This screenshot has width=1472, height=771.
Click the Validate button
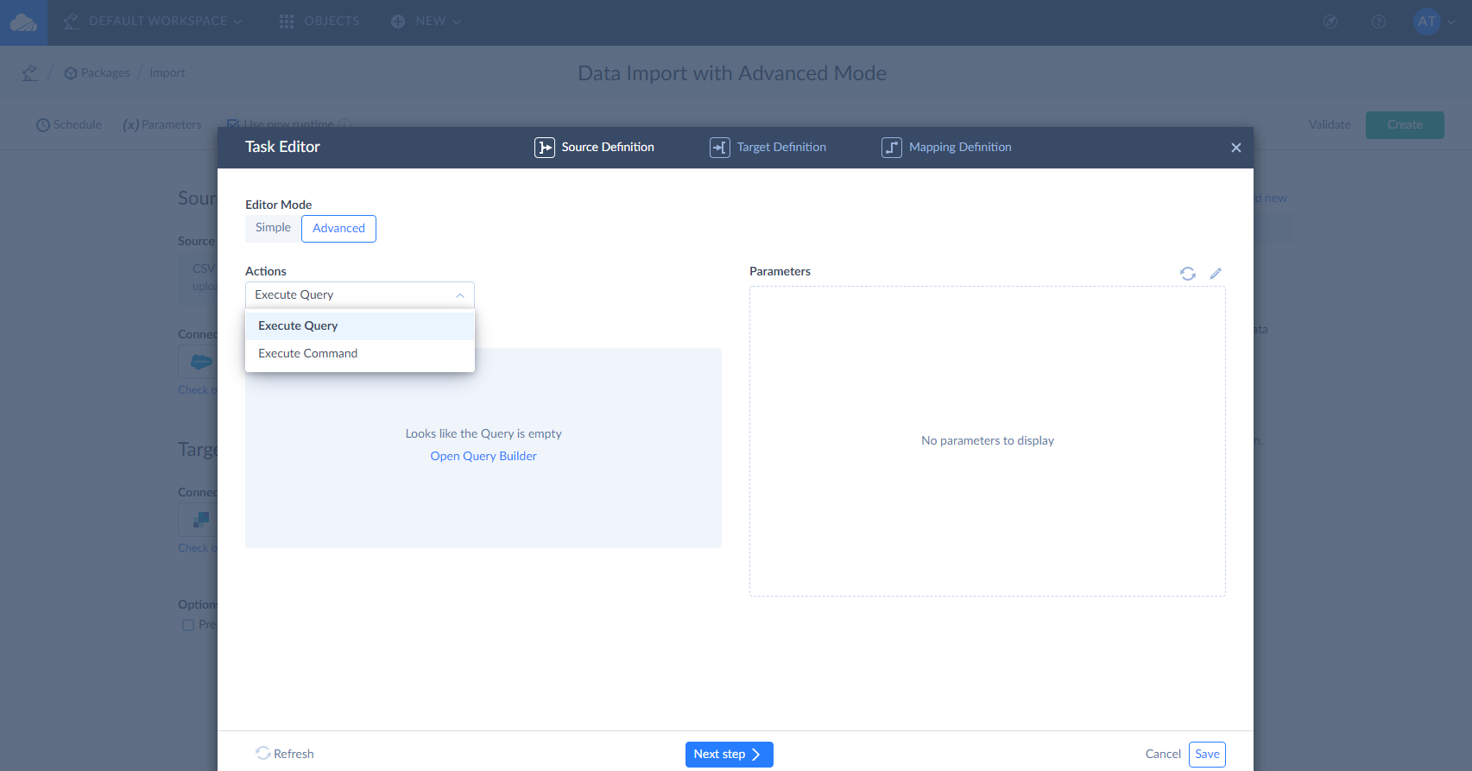point(1330,125)
